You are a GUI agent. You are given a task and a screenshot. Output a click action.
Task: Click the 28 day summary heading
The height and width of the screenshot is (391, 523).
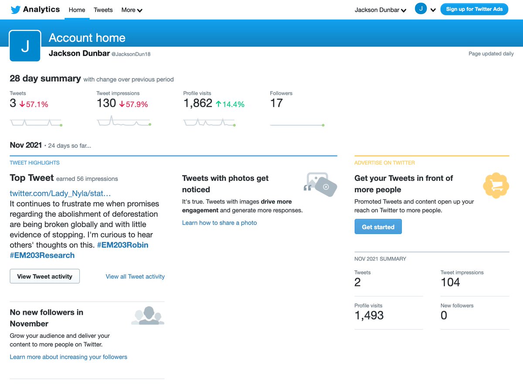pos(45,78)
